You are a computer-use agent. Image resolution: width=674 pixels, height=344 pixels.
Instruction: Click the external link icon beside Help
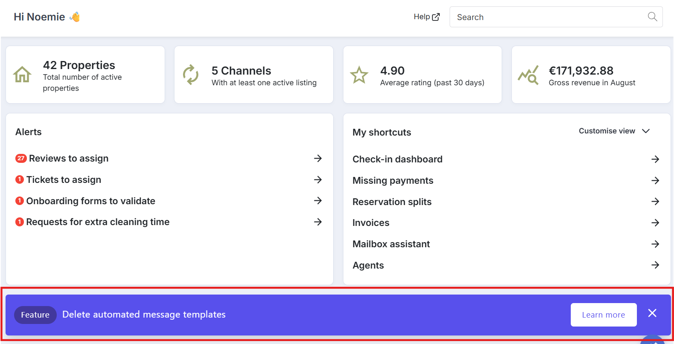point(436,17)
